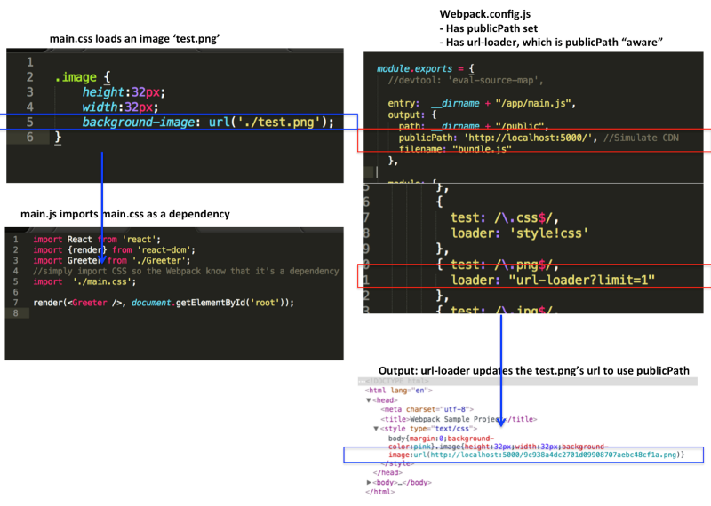Select the <html lang="en"> line
The height and width of the screenshot is (506, 711).
click(398, 390)
